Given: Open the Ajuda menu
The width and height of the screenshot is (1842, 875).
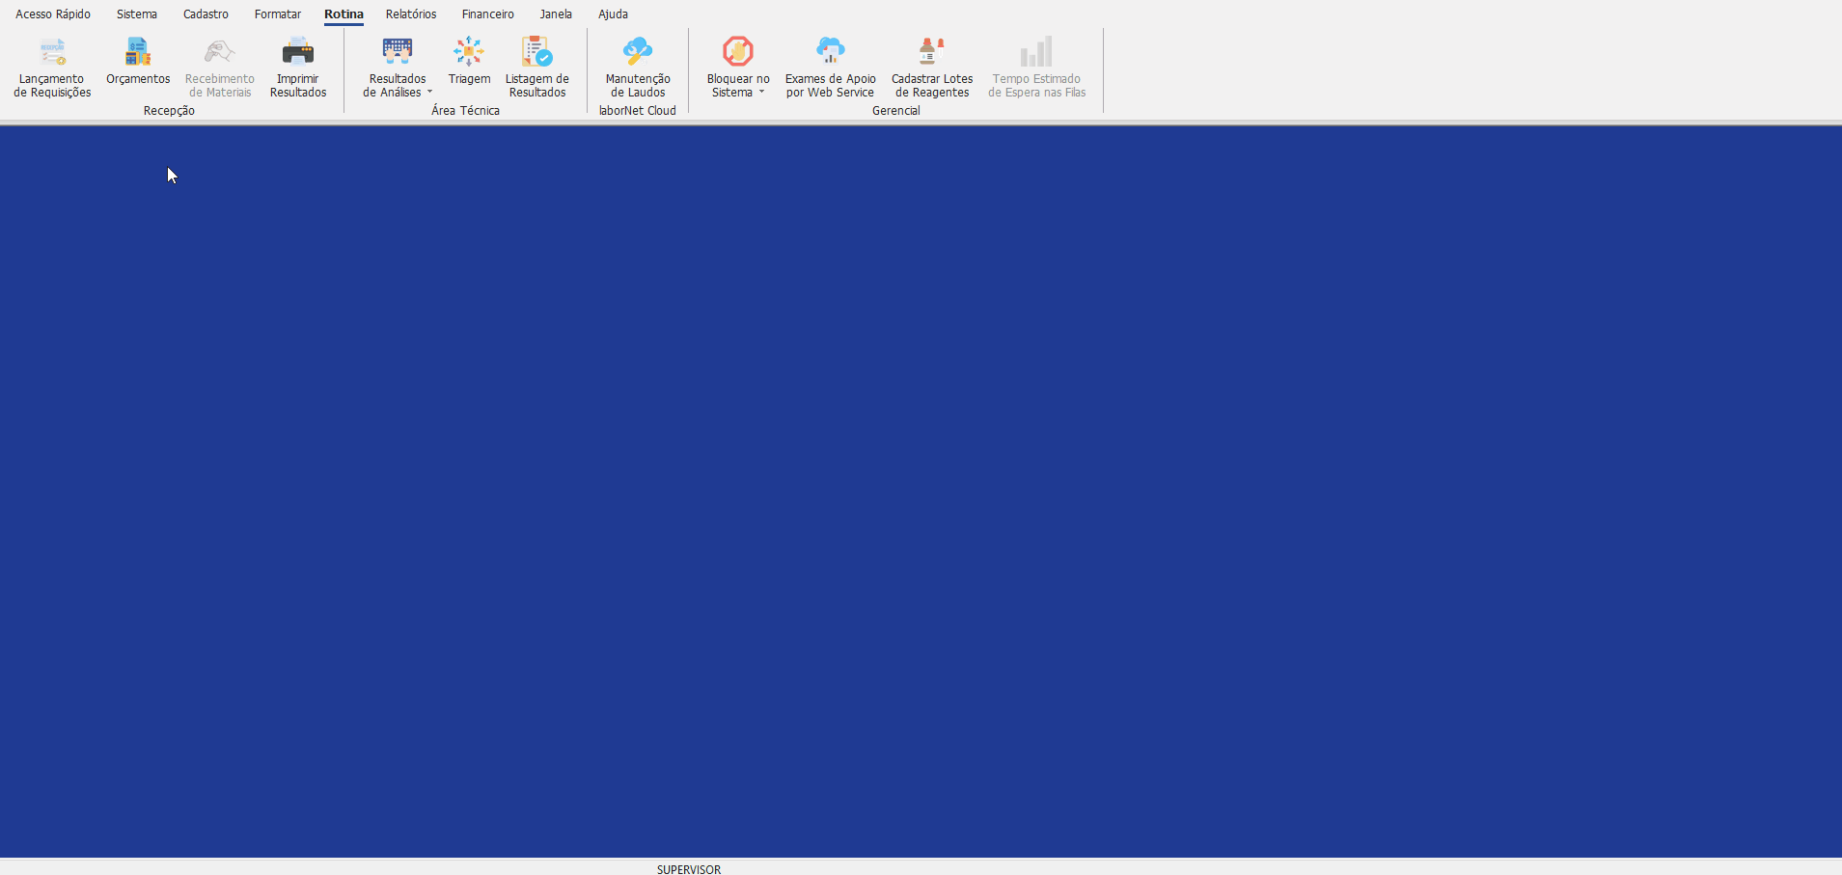Looking at the screenshot, I should [613, 14].
